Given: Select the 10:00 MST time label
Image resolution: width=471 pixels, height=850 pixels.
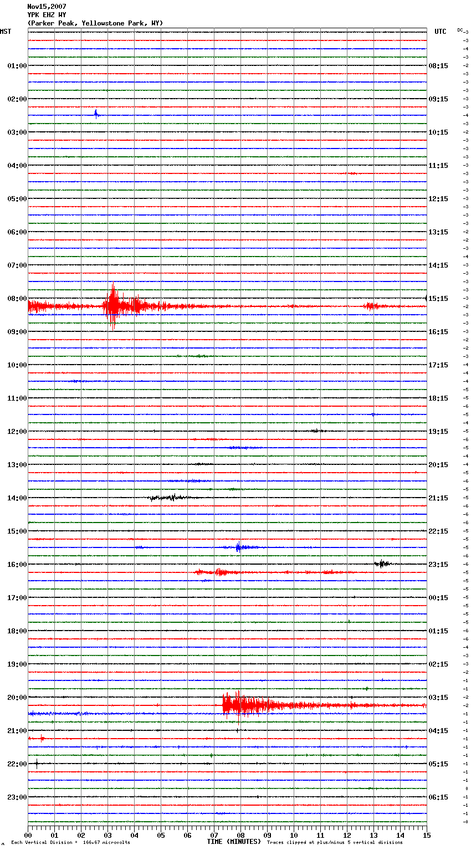Looking at the screenshot, I should pos(17,365).
